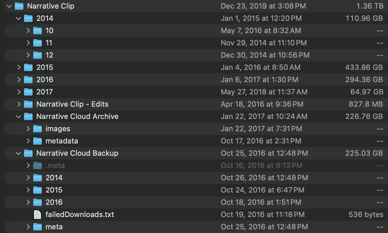Expand the 2017 folder
Viewport: 388px width, 233px height.
point(18,92)
